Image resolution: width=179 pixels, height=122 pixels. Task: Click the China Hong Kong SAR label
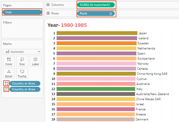pos(152,74)
